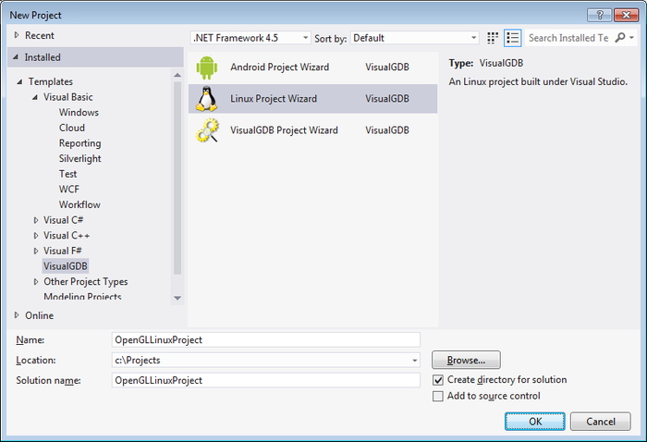Open the dialog help question mark button
647x442 pixels.
click(600, 16)
